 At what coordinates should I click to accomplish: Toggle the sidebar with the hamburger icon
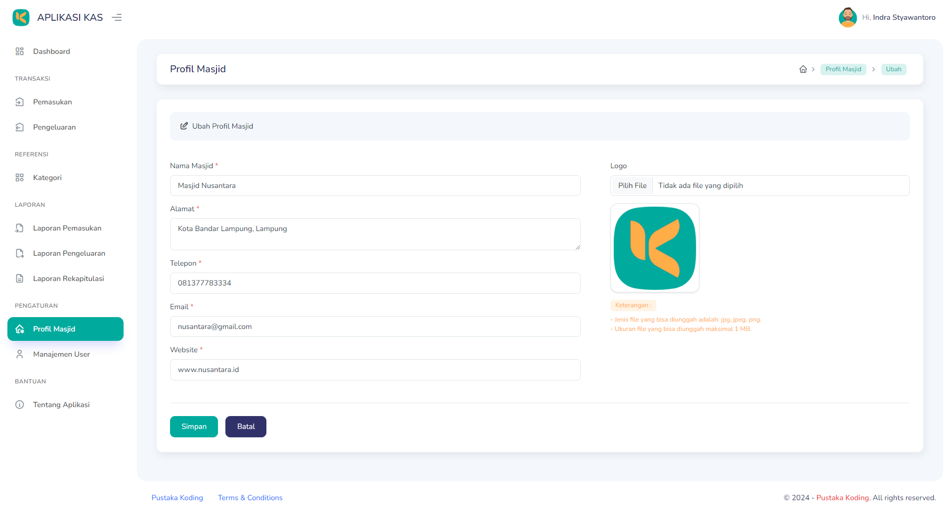pyautogui.click(x=117, y=17)
